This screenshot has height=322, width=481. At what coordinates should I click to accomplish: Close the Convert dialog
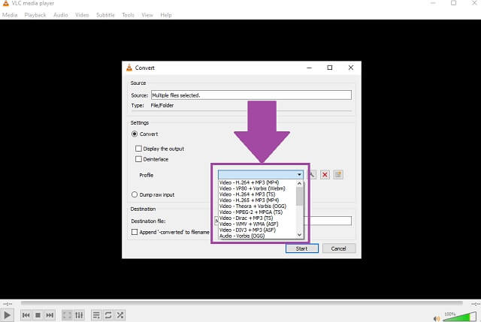(x=351, y=68)
